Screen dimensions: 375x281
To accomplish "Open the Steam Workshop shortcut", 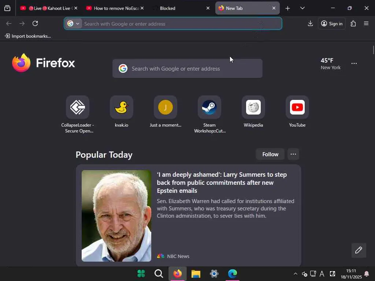I will tap(209, 107).
